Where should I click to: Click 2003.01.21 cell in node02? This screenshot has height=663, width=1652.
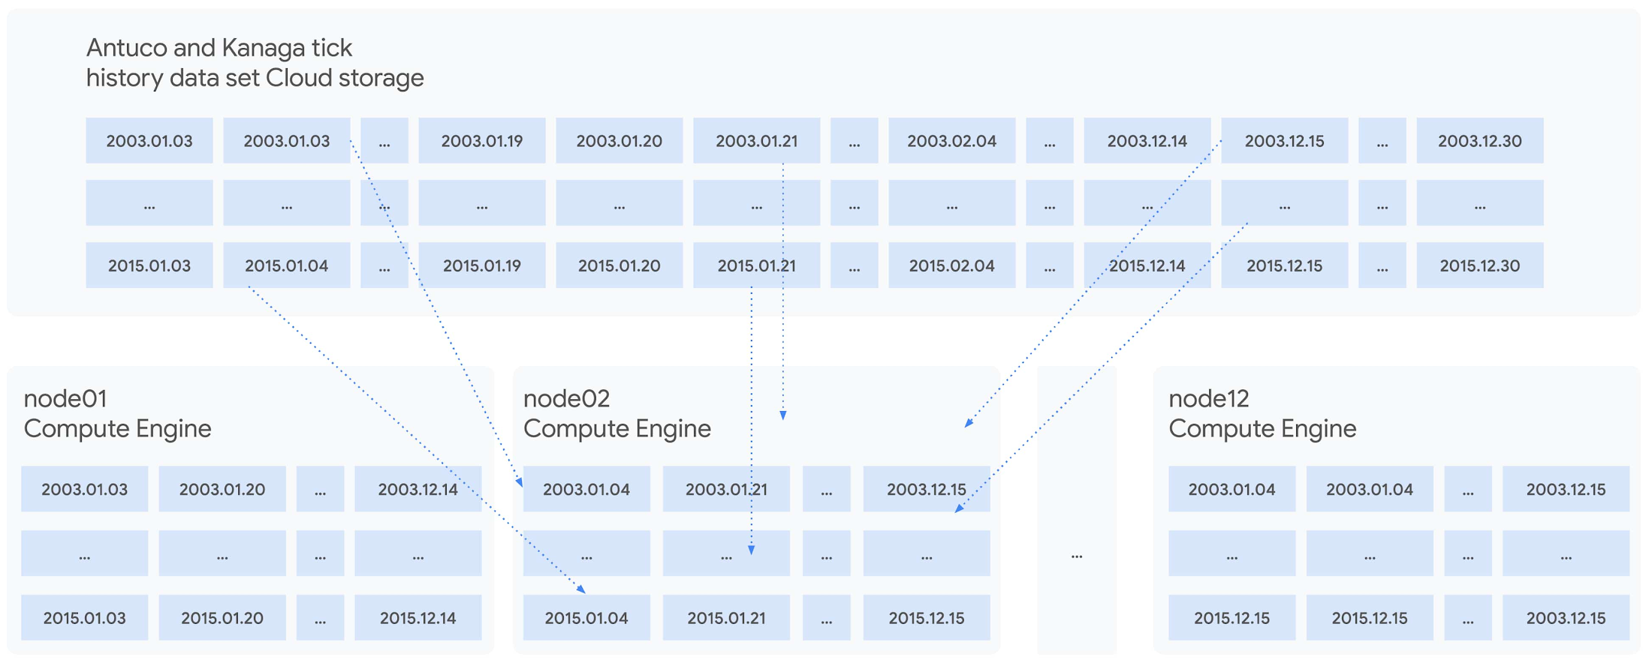(726, 489)
